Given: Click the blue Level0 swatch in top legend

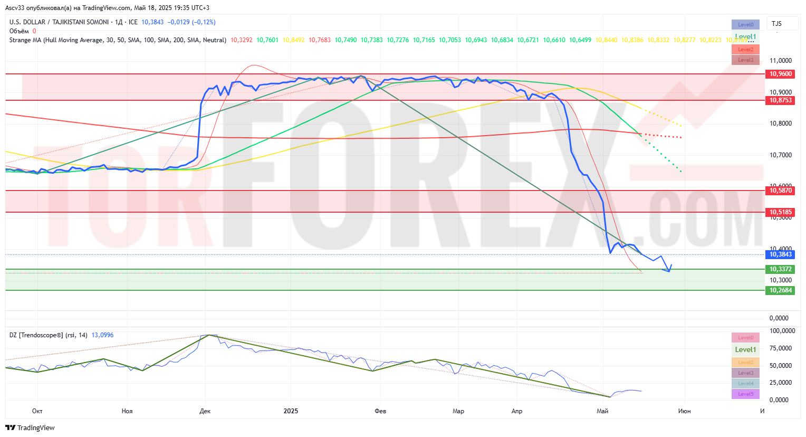Looking at the screenshot, I should [x=745, y=24].
